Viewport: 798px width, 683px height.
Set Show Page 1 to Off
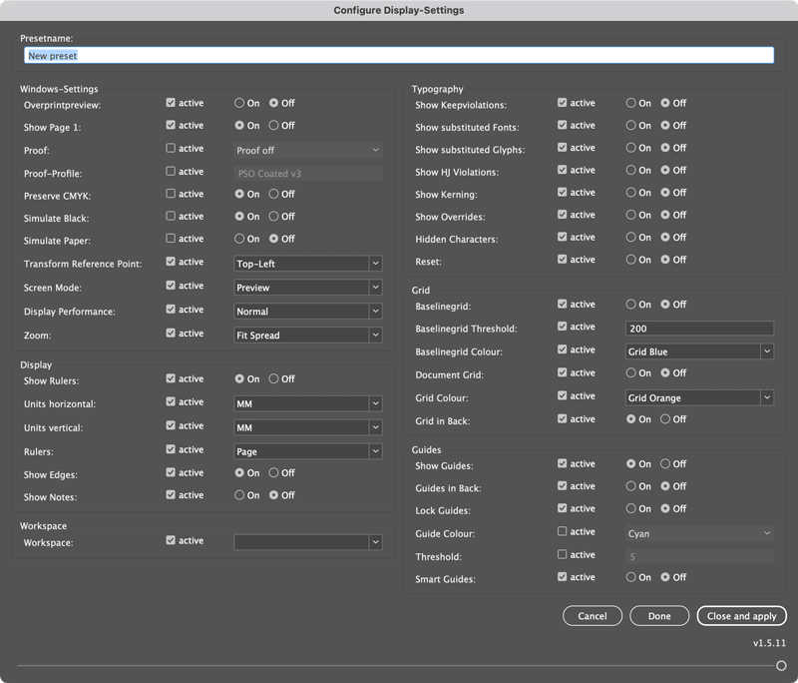tap(274, 126)
